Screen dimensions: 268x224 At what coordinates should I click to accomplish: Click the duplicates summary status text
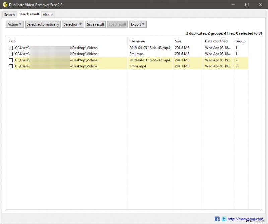click(x=224, y=33)
